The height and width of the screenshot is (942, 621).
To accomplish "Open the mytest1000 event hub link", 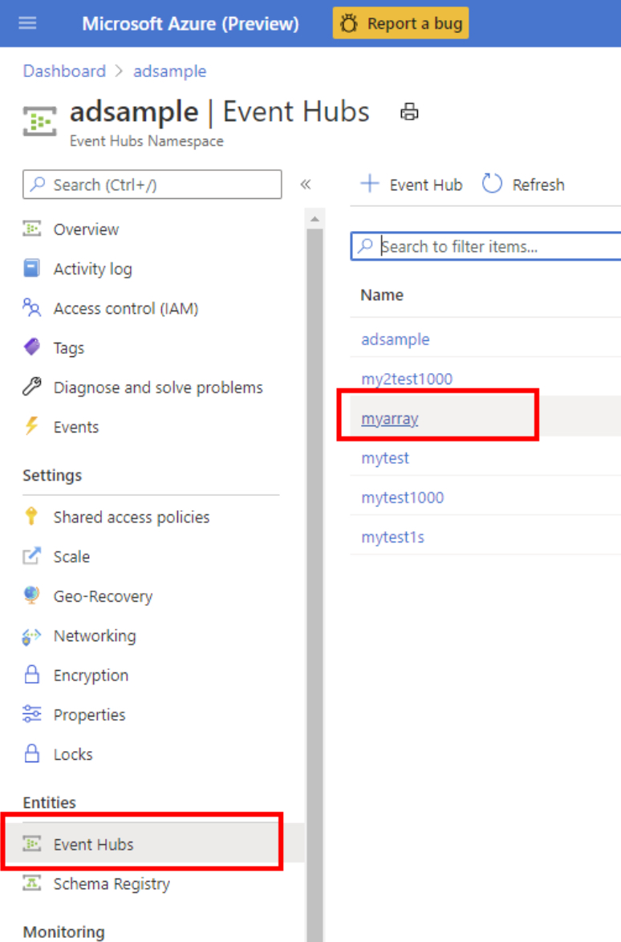I will [402, 497].
